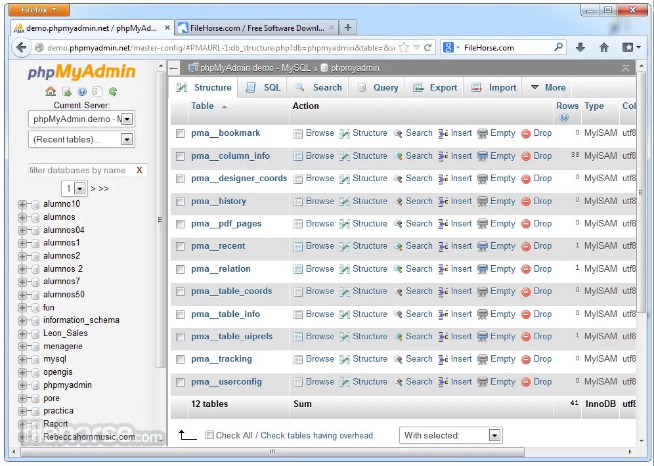
Task: Open the menagerie database in the sidebar
Action: [x=63, y=347]
